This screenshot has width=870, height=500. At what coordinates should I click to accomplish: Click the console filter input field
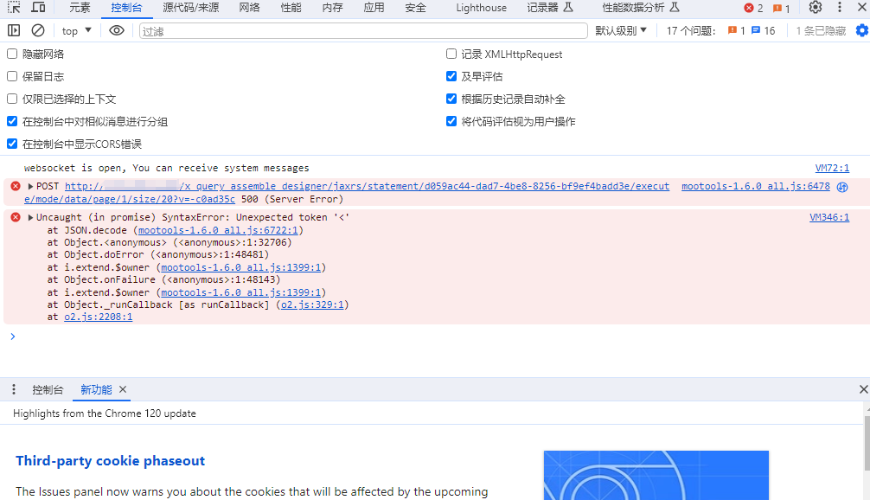coord(363,30)
